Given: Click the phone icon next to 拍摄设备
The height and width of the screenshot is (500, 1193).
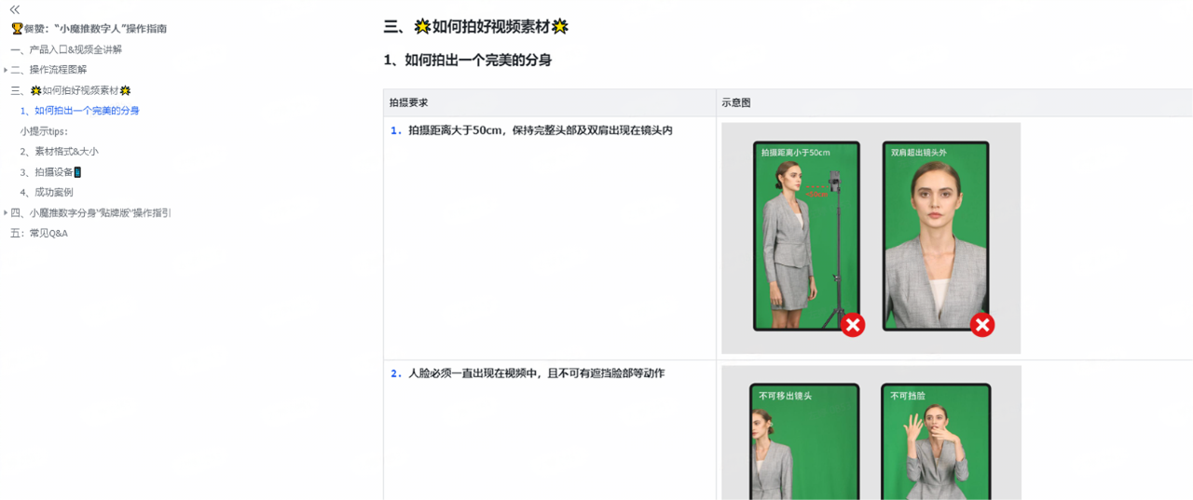Looking at the screenshot, I should tap(77, 172).
